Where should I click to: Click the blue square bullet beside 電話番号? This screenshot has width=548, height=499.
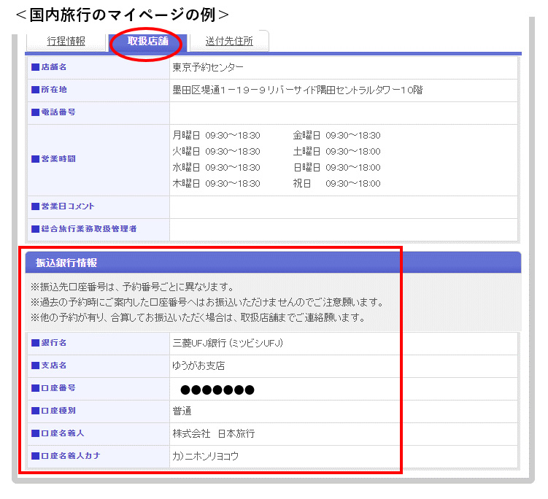35,112
